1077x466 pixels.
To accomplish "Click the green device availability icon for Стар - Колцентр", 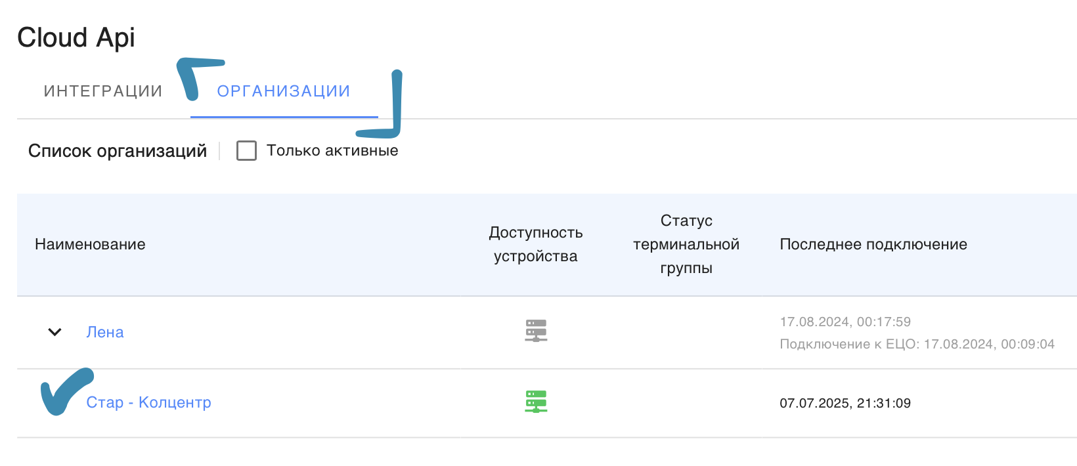I will [x=536, y=402].
